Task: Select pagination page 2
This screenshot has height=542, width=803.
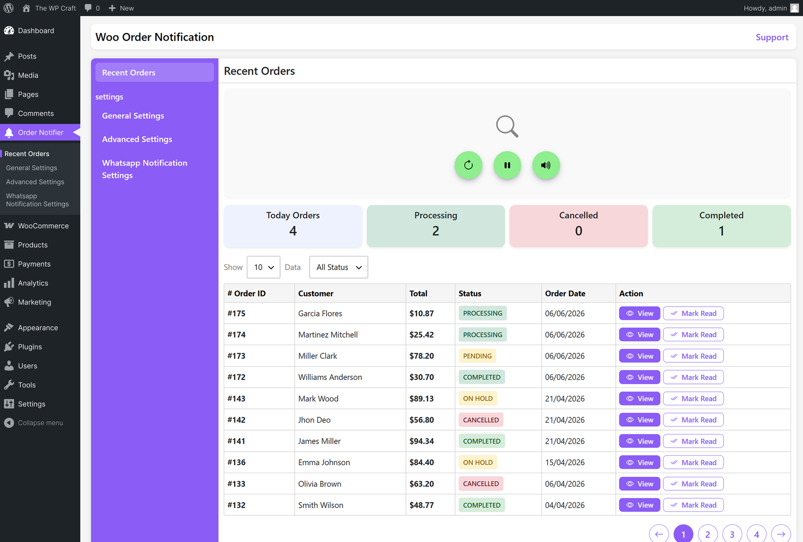Action: pyautogui.click(x=708, y=534)
